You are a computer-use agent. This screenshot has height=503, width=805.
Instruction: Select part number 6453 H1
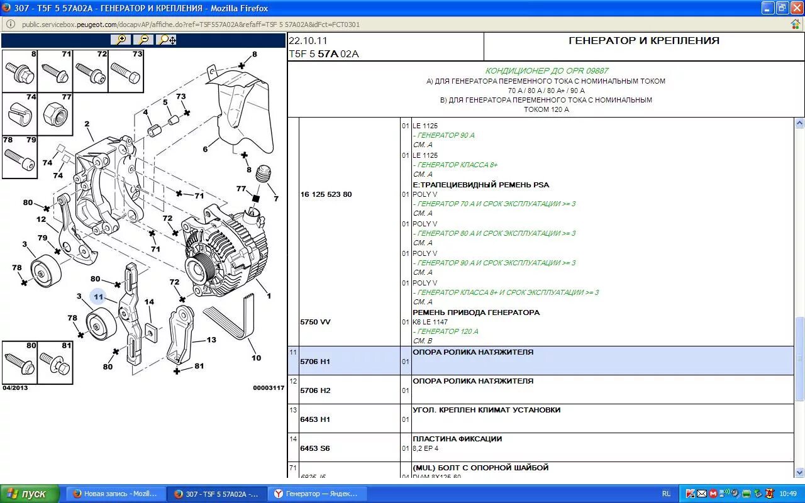(x=315, y=419)
